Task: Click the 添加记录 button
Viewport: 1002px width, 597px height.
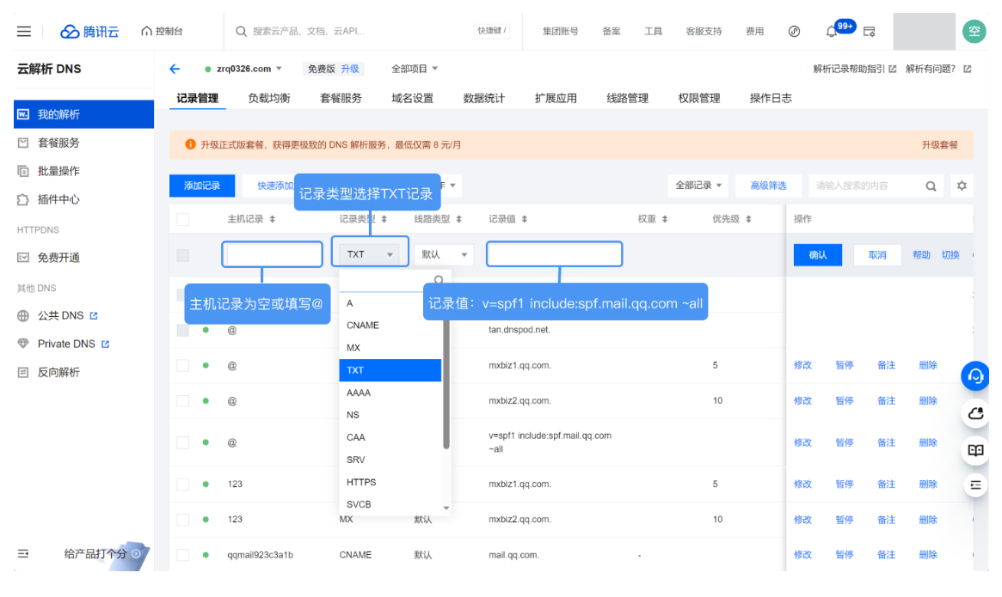Action: point(202,186)
